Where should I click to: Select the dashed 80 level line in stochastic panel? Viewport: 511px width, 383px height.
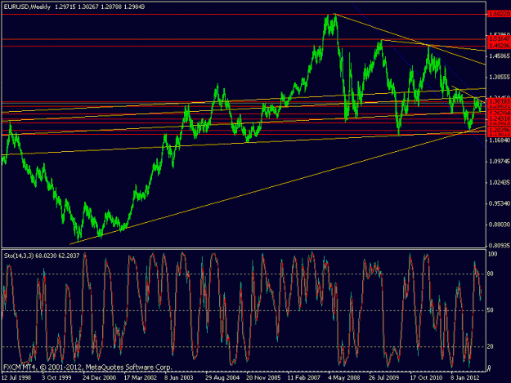coord(244,274)
